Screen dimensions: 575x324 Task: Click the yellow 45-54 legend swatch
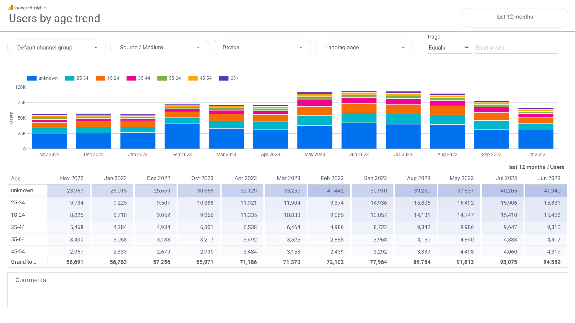pos(193,78)
